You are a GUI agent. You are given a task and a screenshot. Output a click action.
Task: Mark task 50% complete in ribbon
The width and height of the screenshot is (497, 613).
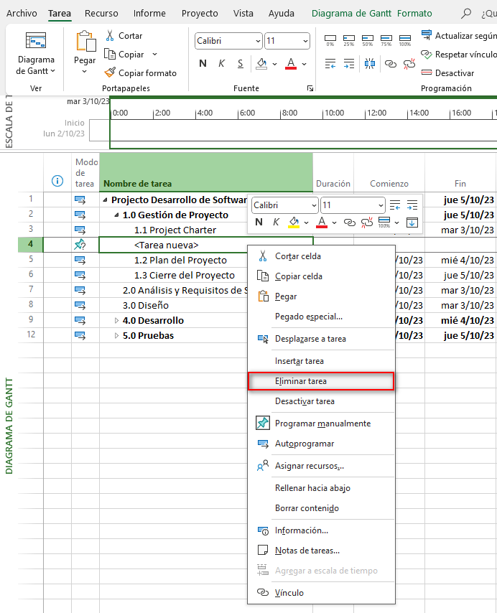pos(368,40)
